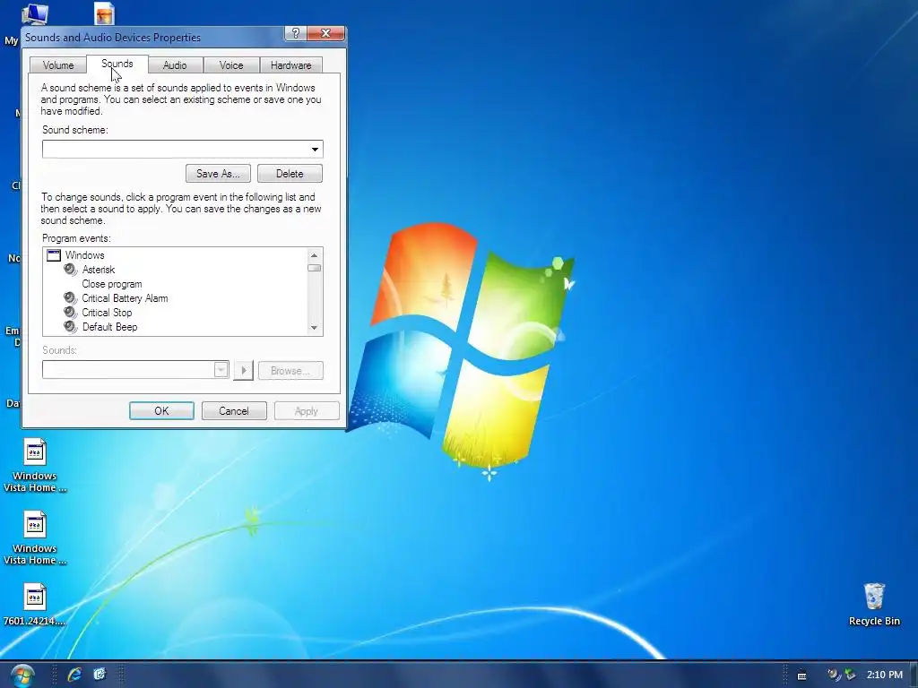
Task: Close the Sounds and Audio Devices dialog
Action: click(x=326, y=33)
